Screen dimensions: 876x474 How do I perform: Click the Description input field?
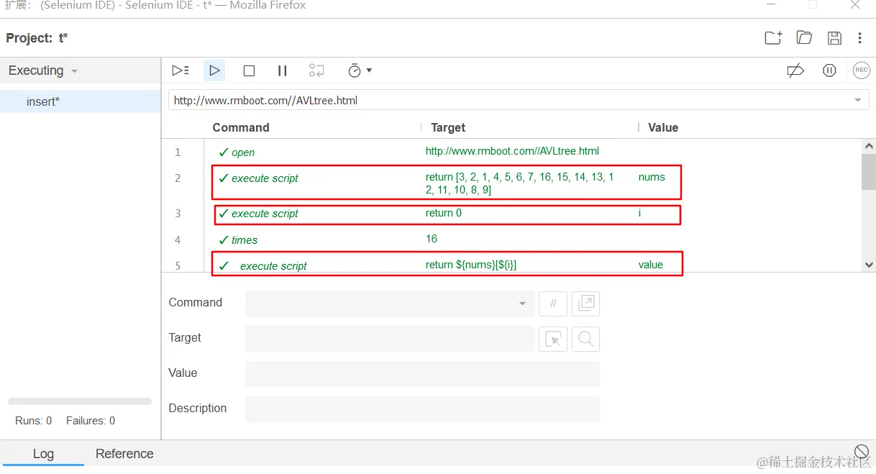tap(422, 409)
